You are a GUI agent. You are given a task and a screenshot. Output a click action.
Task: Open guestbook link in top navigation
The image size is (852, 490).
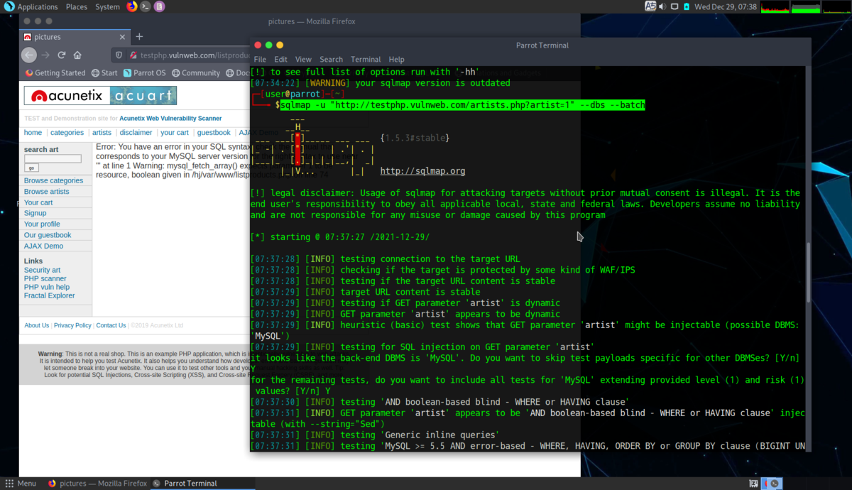(x=214, y=133)
